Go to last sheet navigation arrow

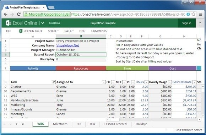point(23,124)
